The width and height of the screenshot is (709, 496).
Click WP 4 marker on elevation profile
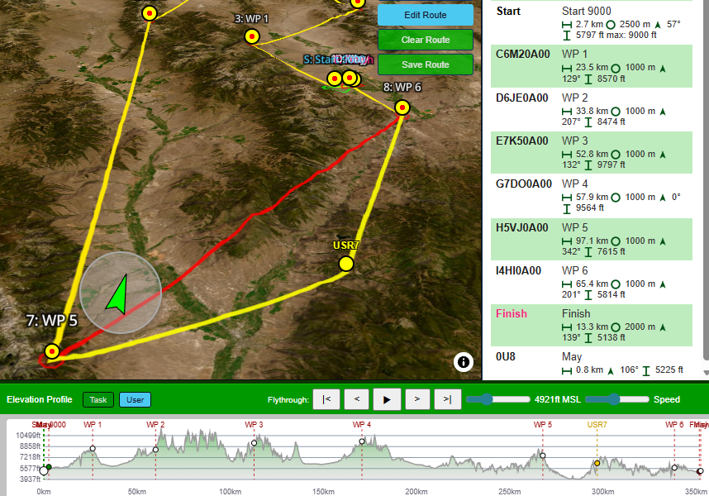coord(362,441)
